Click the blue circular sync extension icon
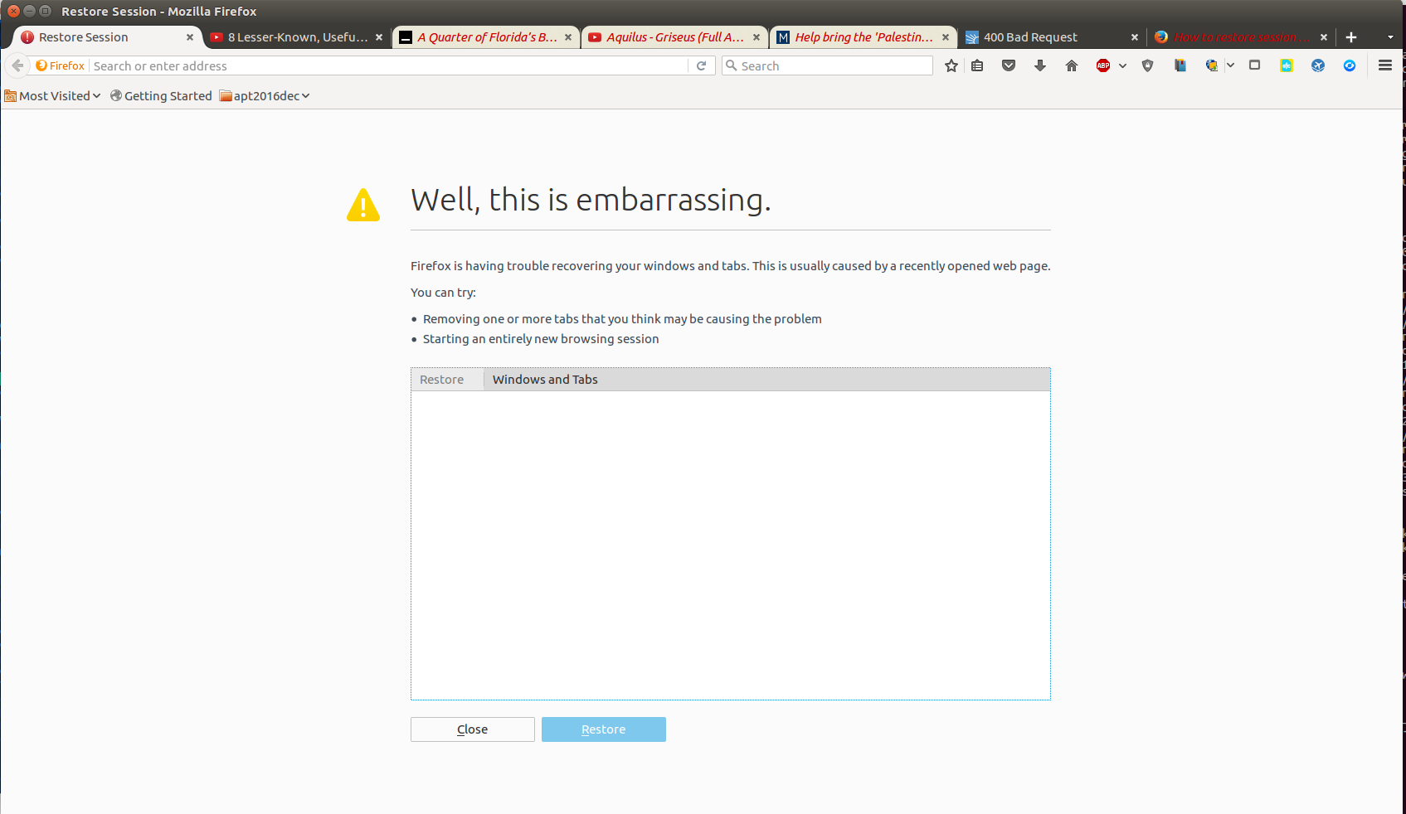1406x814 pixels. coord(1350,65)
